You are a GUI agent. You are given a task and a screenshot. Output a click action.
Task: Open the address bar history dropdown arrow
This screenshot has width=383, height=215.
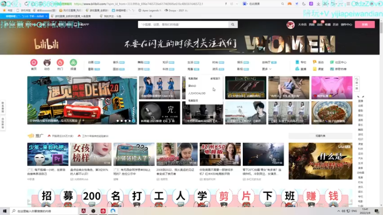(237, 4)
